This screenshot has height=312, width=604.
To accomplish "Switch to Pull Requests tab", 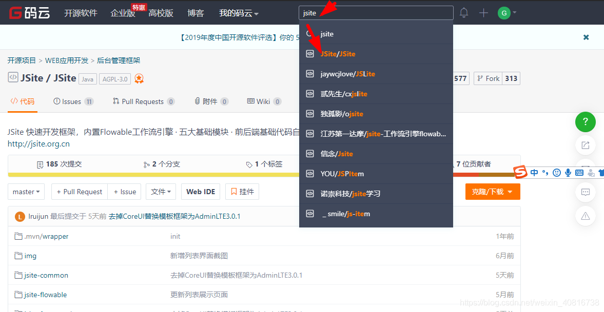I will (x=144, y=101).
